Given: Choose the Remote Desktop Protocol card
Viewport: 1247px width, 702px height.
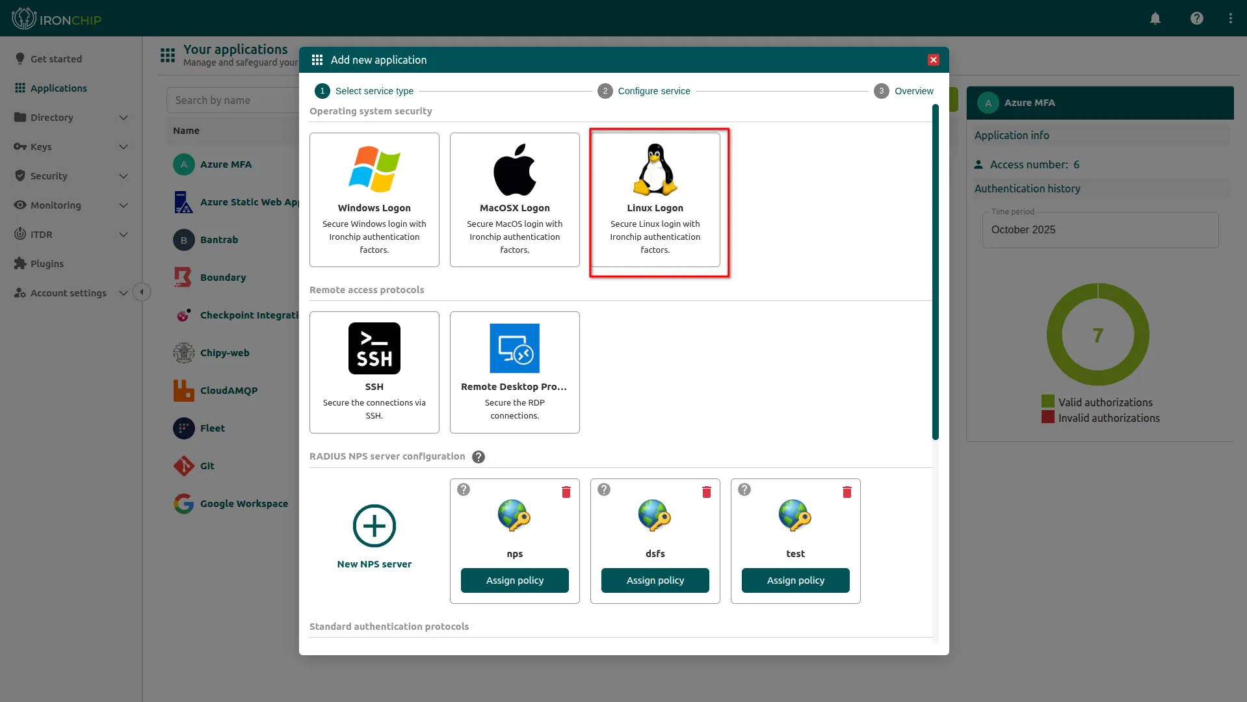Looking at the screenshot, I should click(514, 372).
